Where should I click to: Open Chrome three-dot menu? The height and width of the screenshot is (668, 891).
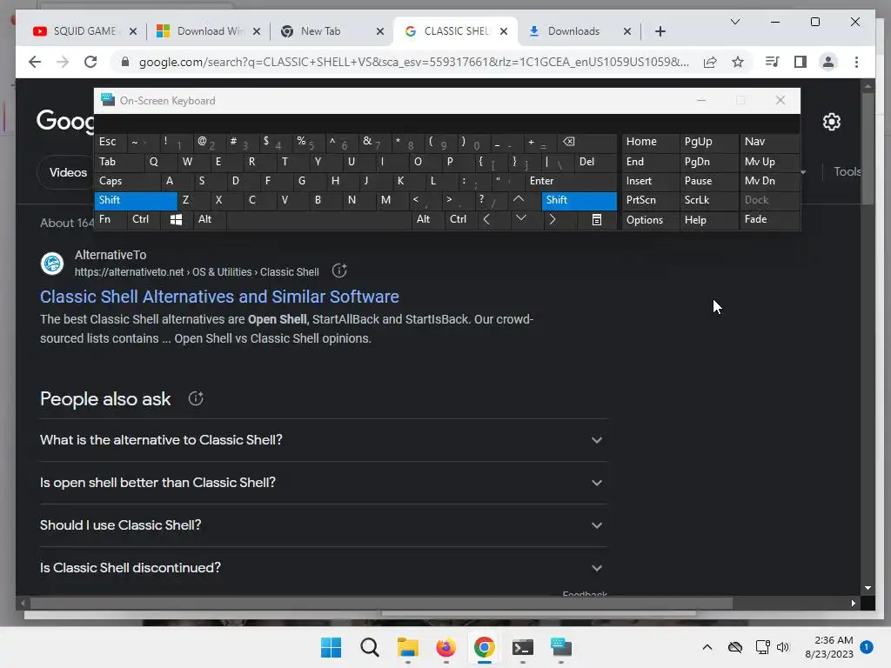(x=856, y=62)
